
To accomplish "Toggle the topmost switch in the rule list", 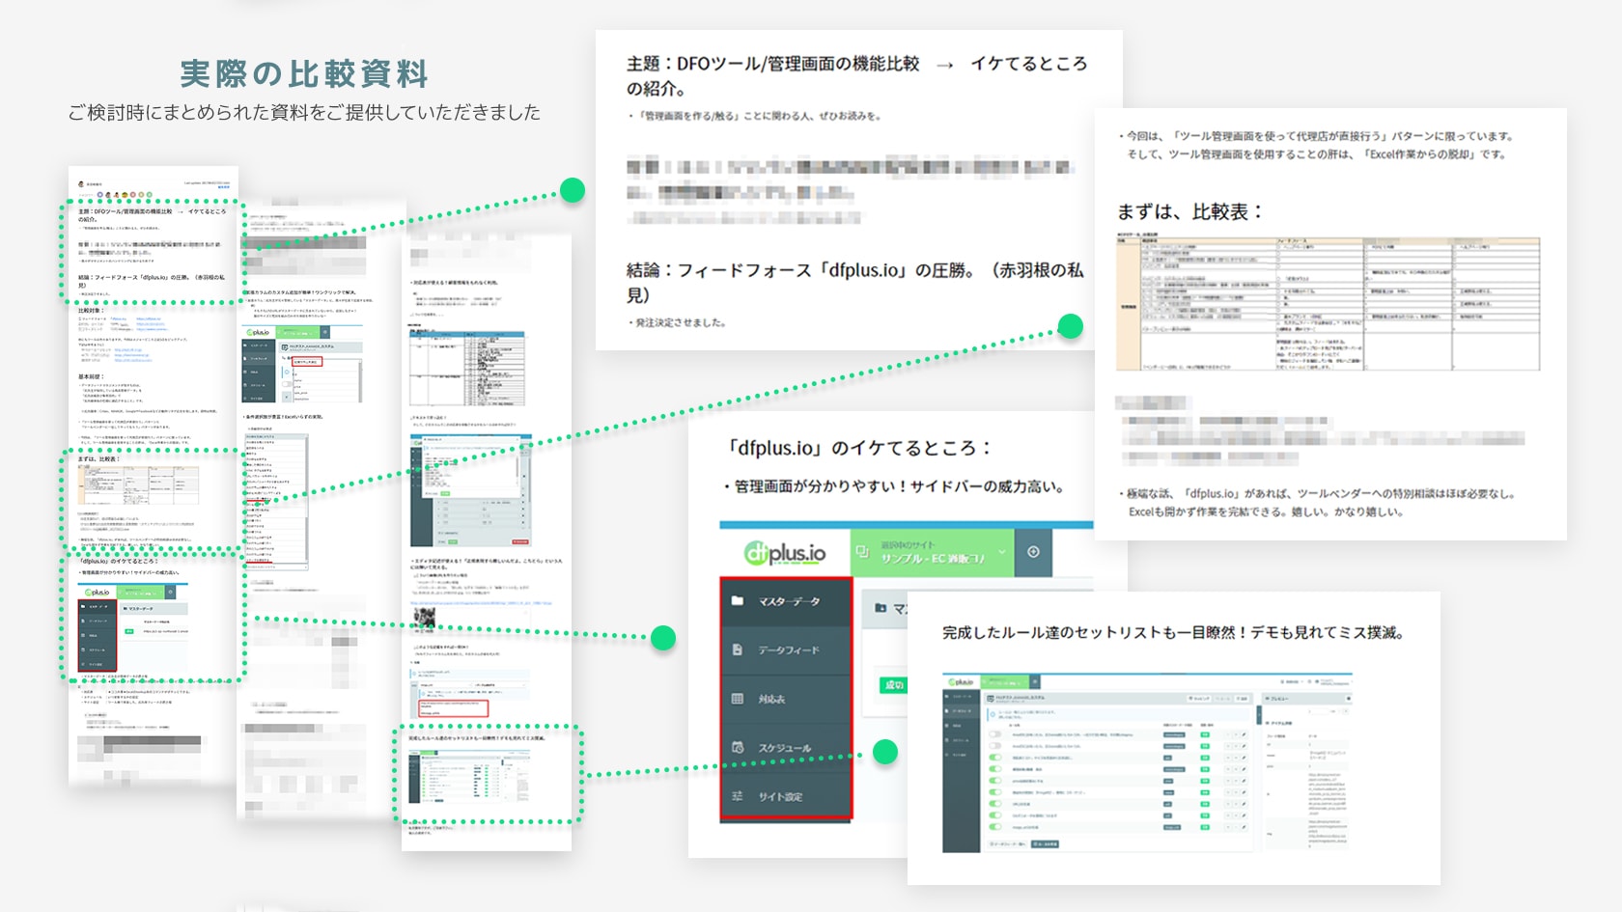I will [x=994, y=734].
